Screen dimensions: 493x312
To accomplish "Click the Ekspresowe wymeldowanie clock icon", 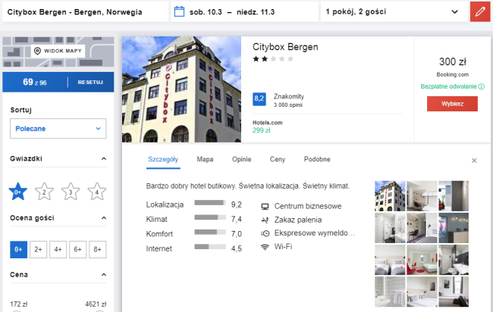I will click(265, 233).
